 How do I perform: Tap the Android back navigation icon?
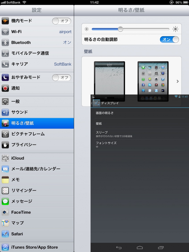(x=119, y=248)
